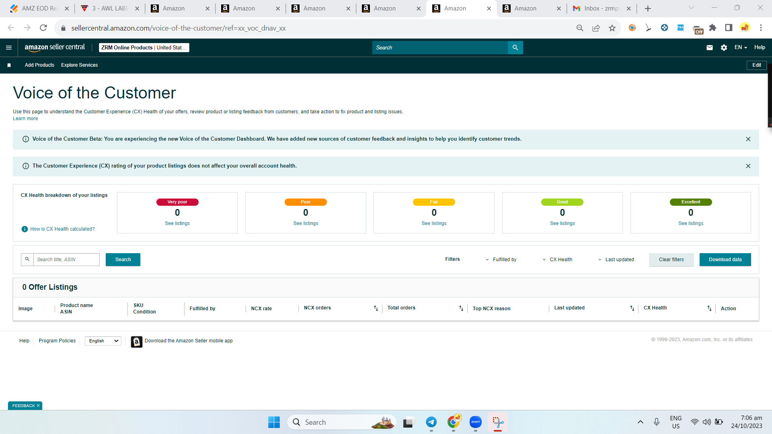Dismiss the CX rating account health banner
Screen dimensions: 772x434
tap(748, 166)
